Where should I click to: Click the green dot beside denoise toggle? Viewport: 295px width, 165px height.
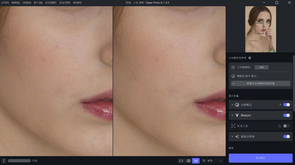[280, 105]
